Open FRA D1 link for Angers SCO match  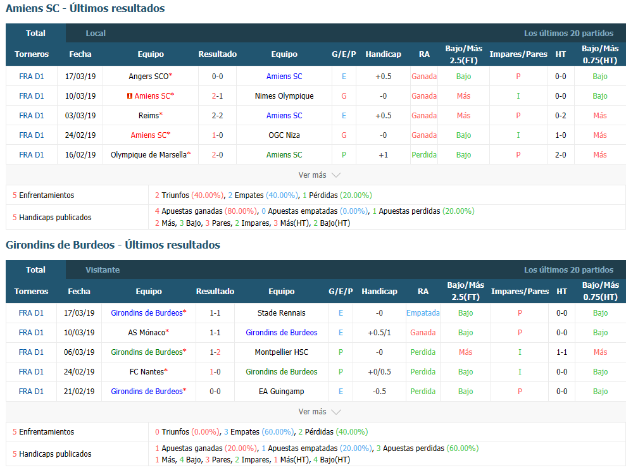coord(32,76)
